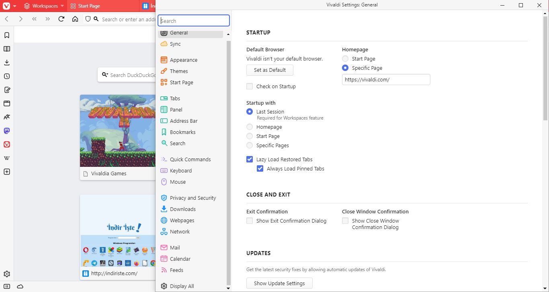Go to the homepage via home icon
The image size is (549, 292).
[x=75, y=19]
